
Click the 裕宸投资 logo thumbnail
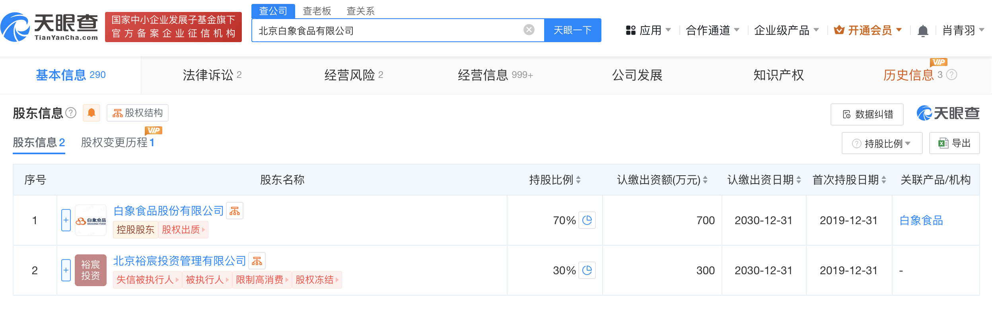[91, 270]
